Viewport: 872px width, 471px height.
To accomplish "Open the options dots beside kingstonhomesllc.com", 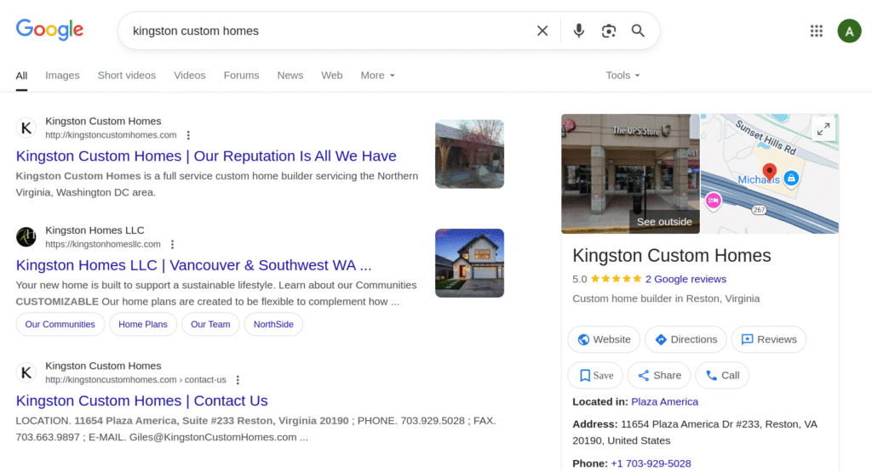I will (172, 244).
